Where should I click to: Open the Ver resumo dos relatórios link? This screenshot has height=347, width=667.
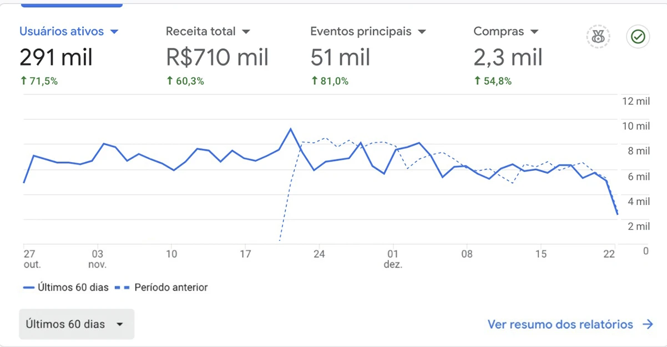(x=560, y=324)
